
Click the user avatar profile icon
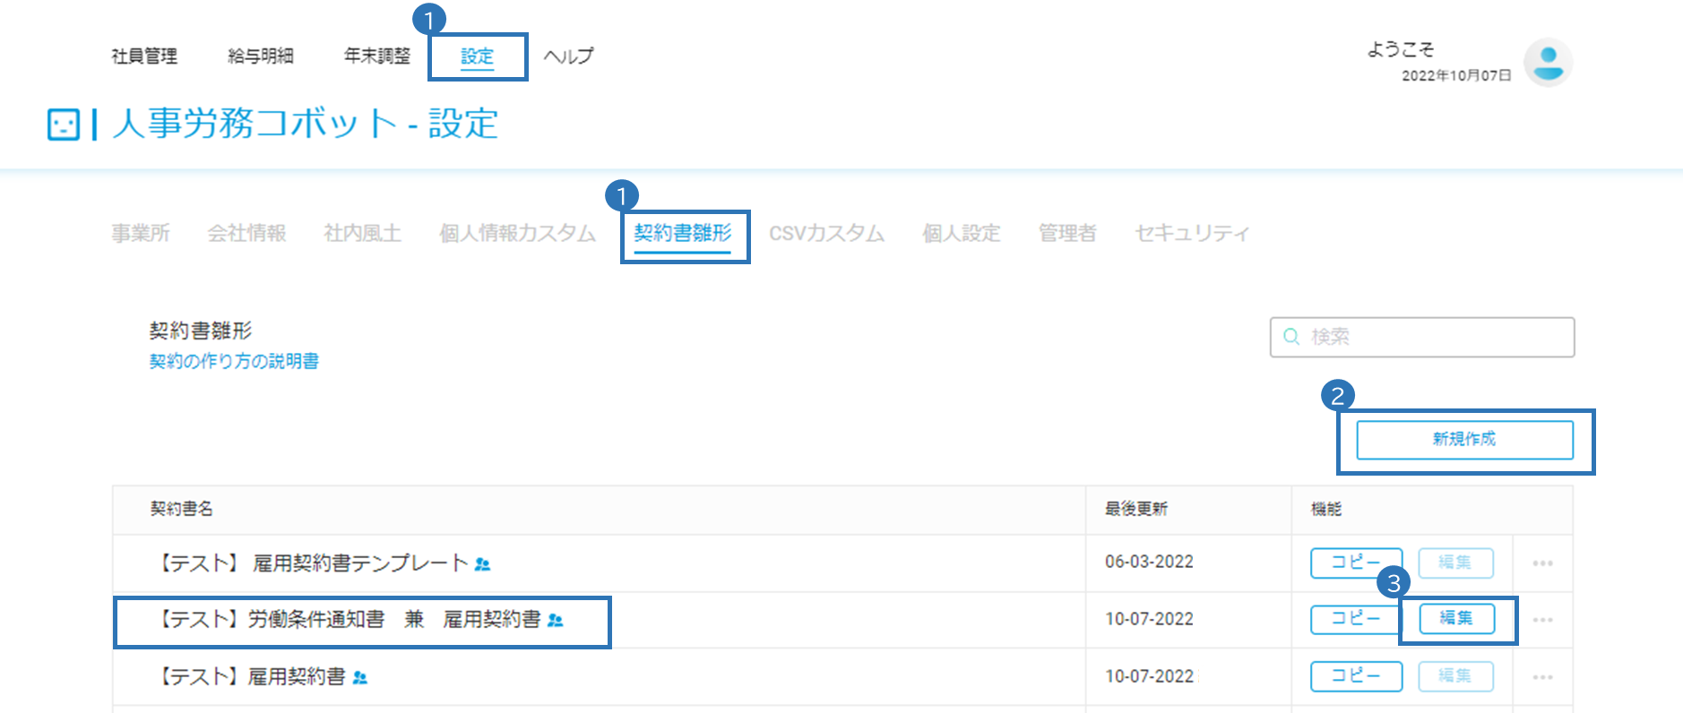pyautogui.click(x=1548, y=63)
